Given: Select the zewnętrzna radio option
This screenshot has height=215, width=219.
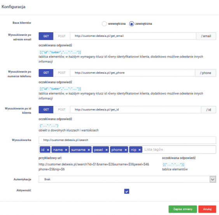Looking at the screenshot, I should coord(131,24).
